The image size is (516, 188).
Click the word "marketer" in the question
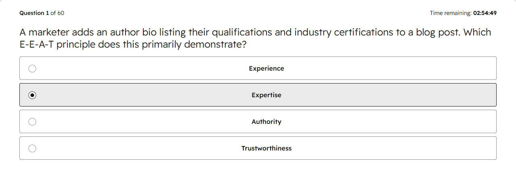(49, 32)
